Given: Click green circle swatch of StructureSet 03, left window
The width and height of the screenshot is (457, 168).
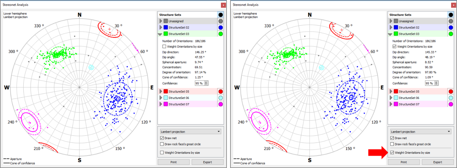Looking at the screenshot, I should point(221,34).
